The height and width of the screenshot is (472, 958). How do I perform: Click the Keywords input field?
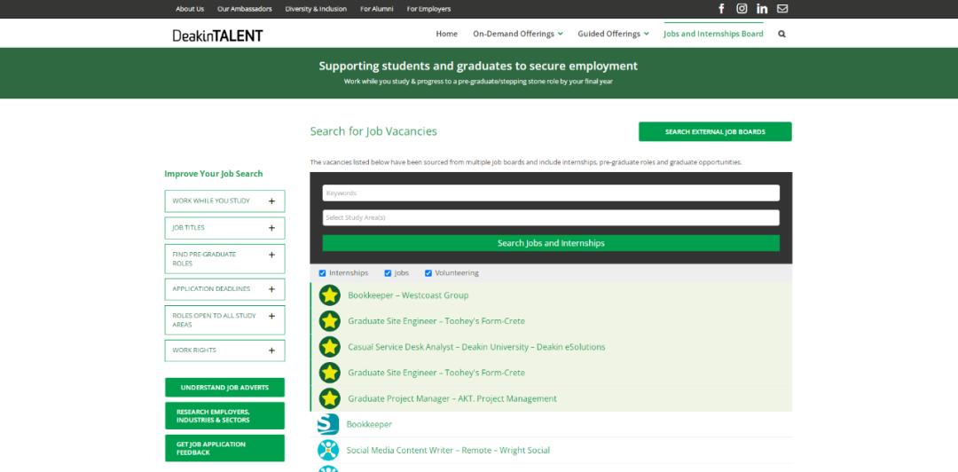tap(551, 193)
